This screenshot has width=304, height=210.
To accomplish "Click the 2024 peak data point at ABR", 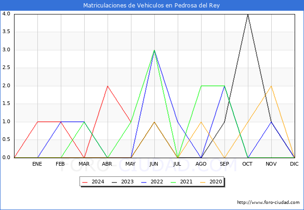I will 108,86.
